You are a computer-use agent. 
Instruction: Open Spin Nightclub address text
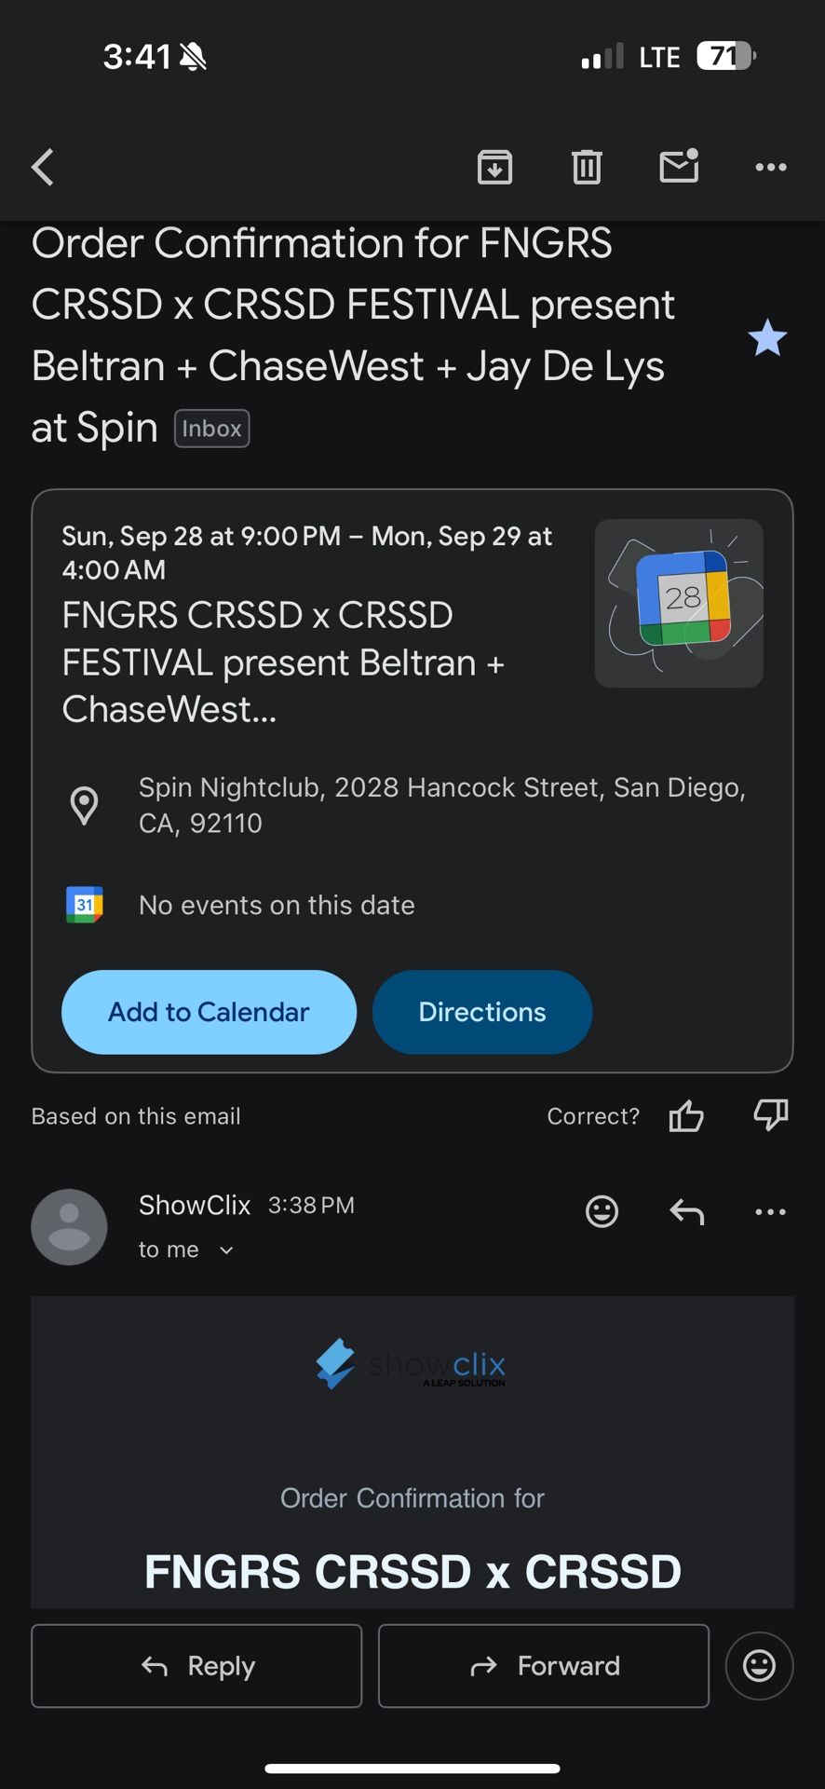(x=442, y=805)
